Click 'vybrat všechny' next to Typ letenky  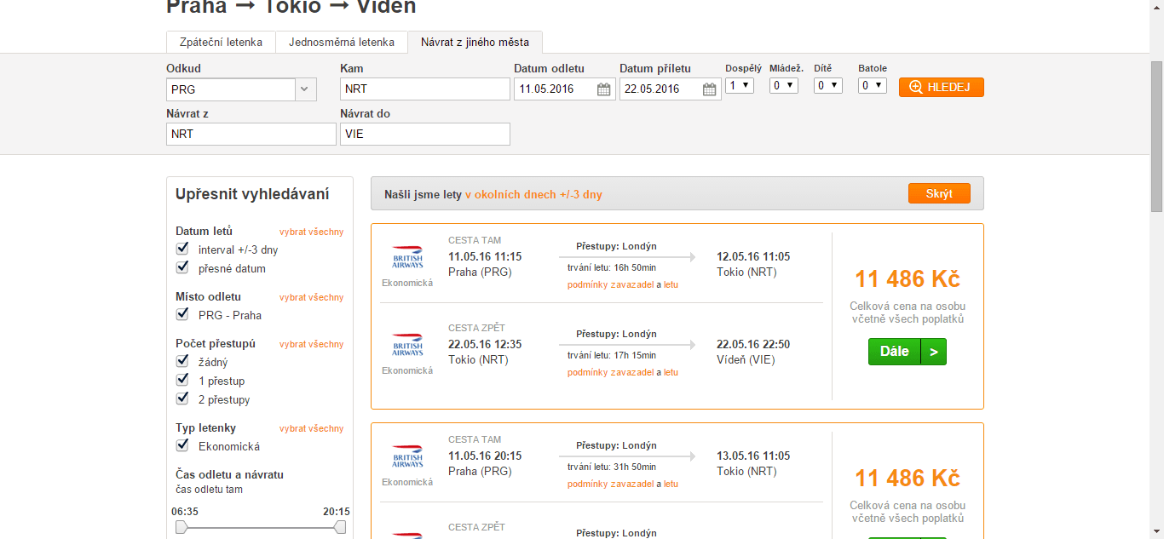tap(312, 428)
